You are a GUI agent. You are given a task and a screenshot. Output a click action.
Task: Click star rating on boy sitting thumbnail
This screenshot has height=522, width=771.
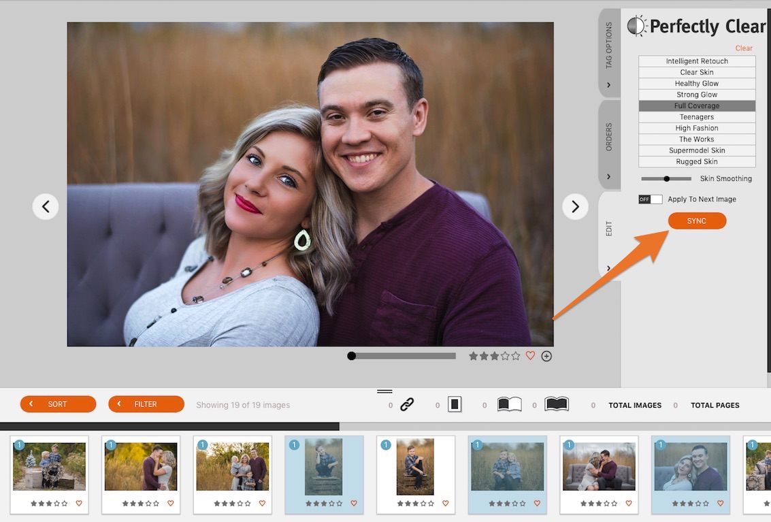click(416, 504)
